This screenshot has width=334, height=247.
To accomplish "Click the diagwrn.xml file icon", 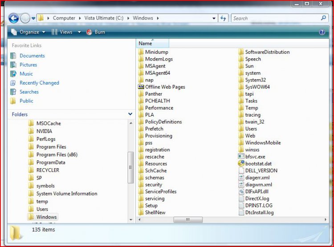I will [x=241, y=185].
